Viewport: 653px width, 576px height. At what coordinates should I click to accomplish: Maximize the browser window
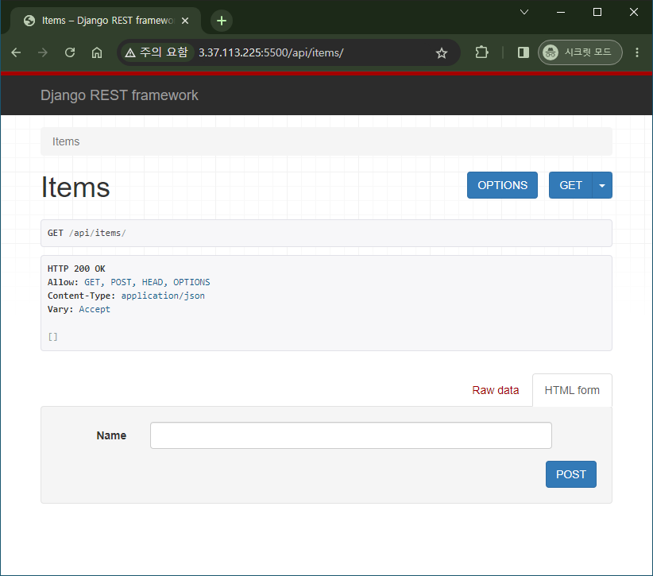(x=597, y=12)
